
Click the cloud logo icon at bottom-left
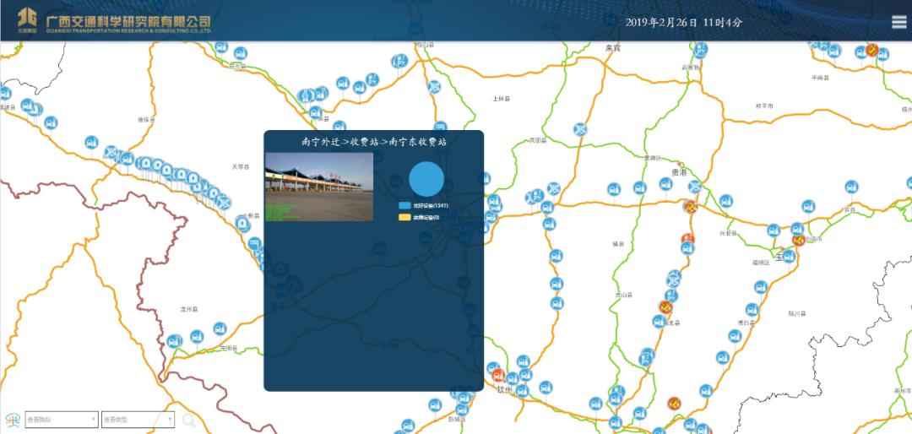(x=13, y=420)
